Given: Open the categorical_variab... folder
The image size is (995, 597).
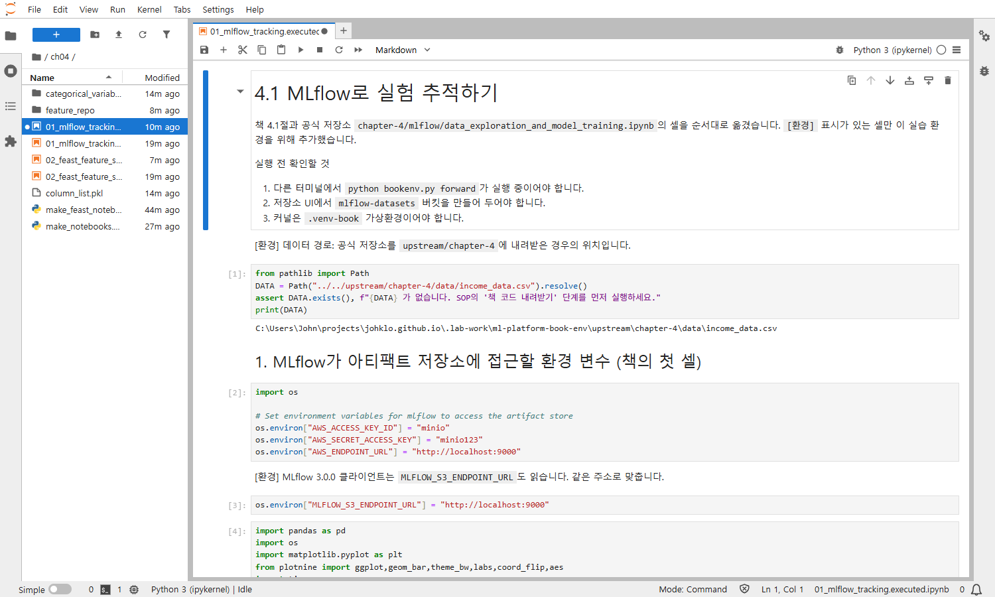Looking at the screenshot, I should point(105,94).
